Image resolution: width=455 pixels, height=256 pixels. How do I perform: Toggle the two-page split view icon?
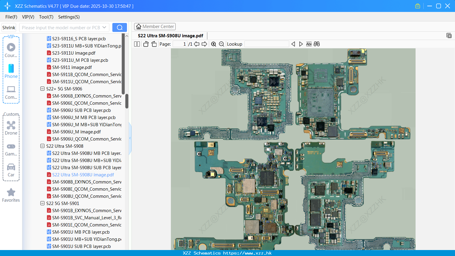[x=137, y=44]
